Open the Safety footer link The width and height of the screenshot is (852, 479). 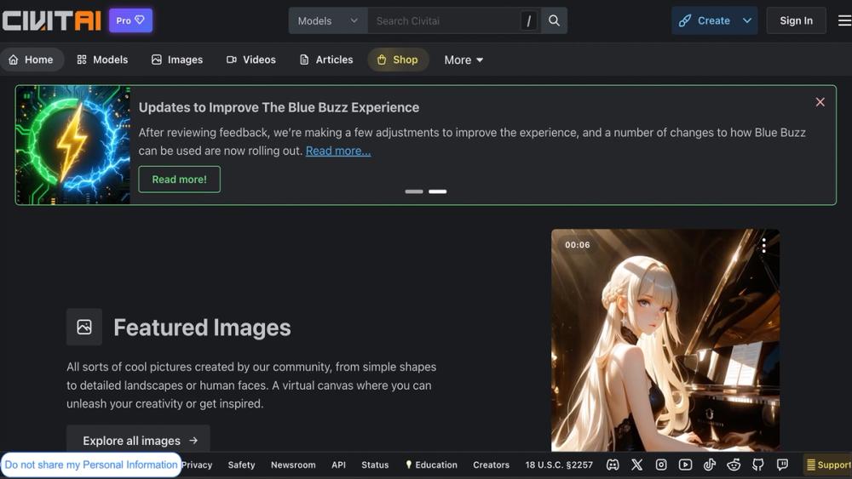241,465
